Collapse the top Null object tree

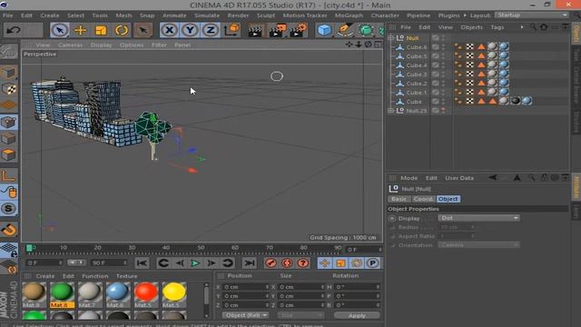tap(390, 38)
